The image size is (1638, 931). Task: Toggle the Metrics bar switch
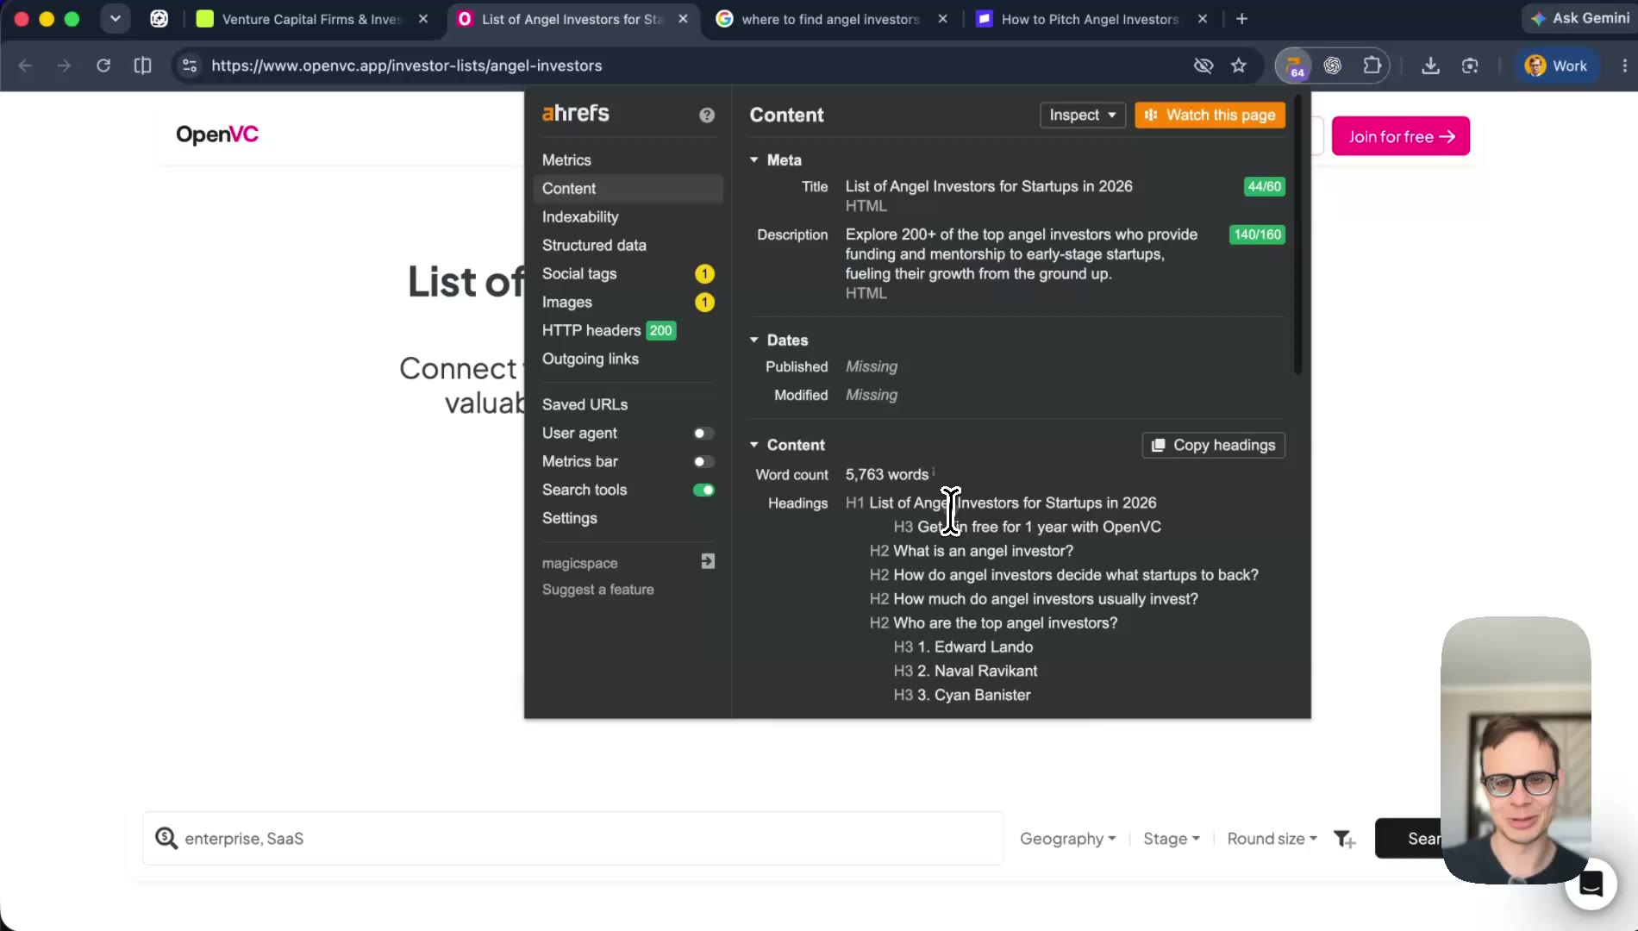(703, 462)
